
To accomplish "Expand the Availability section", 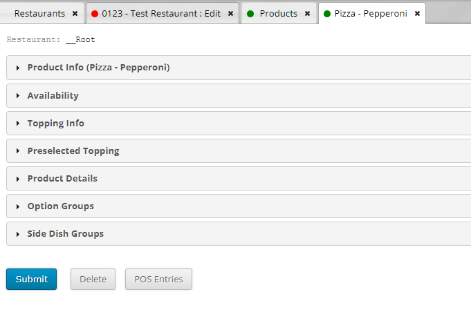I will coord(239,96).
